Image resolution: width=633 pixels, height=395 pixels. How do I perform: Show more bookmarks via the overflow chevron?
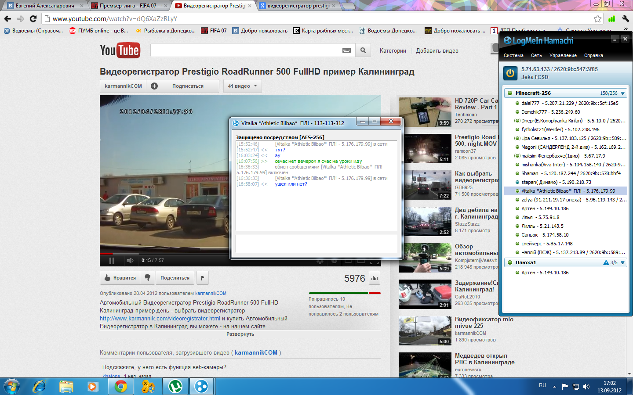626,29
